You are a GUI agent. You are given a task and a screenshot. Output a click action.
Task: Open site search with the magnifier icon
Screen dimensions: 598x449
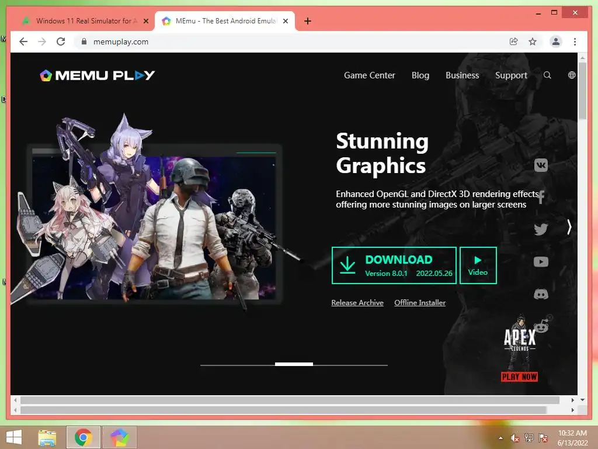[x=547, y=75]
